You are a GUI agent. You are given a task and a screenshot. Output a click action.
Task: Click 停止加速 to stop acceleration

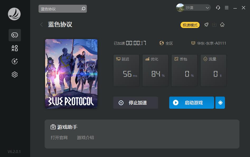(136, 103)
